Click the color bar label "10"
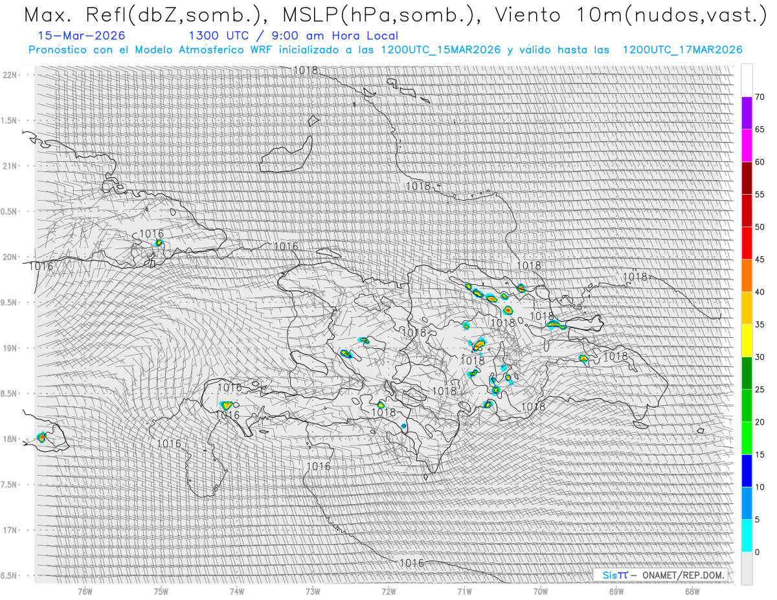The height and width of the screenshot is (600, 777). click(x=760, y=487)
